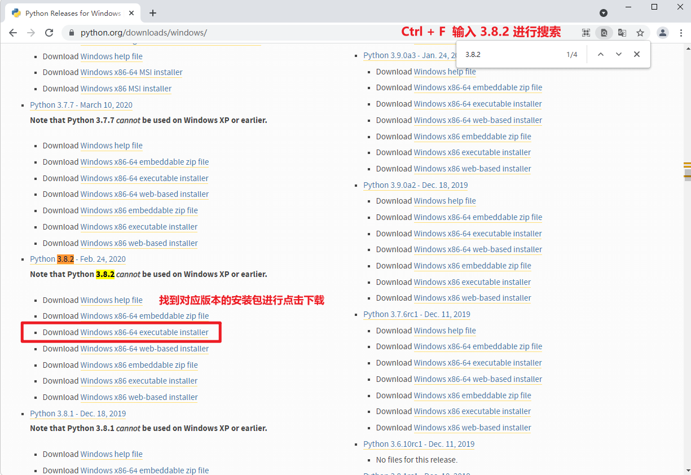The width and height of the screenshot is (691, 475).
Task: Jump to next find result
Action: (619, 54)
